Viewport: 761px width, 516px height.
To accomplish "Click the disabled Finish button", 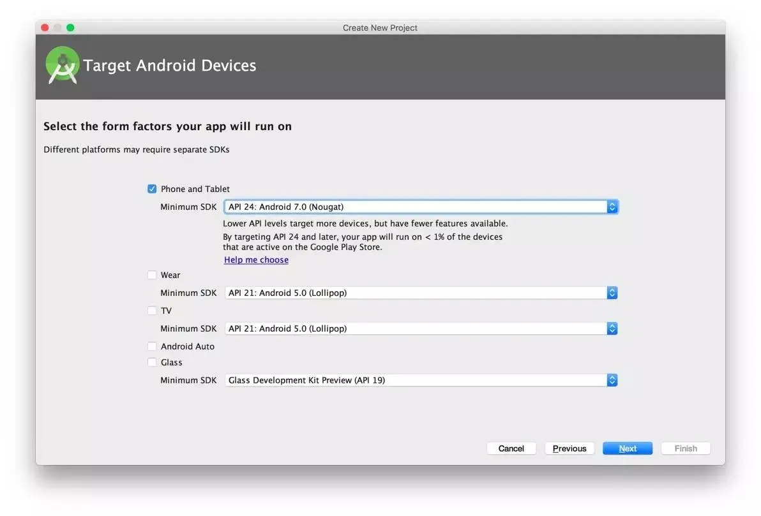I will [x=686, y=448].
